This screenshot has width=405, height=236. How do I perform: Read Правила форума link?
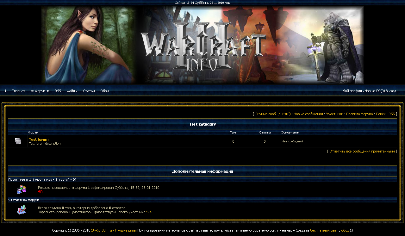(x=359, y=114)
